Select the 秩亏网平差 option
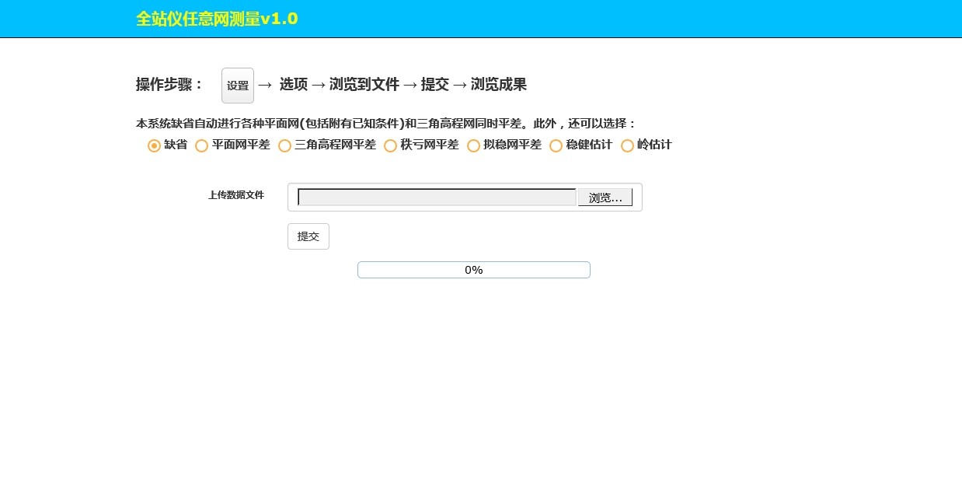Screen dimensions: 962x486 click(391, 145)
